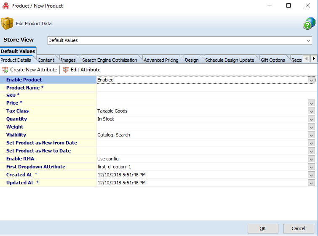Open the Gift Options tab
Image resolution: width=318 pixels, height=236 pixels.
(x=273, y=60)
